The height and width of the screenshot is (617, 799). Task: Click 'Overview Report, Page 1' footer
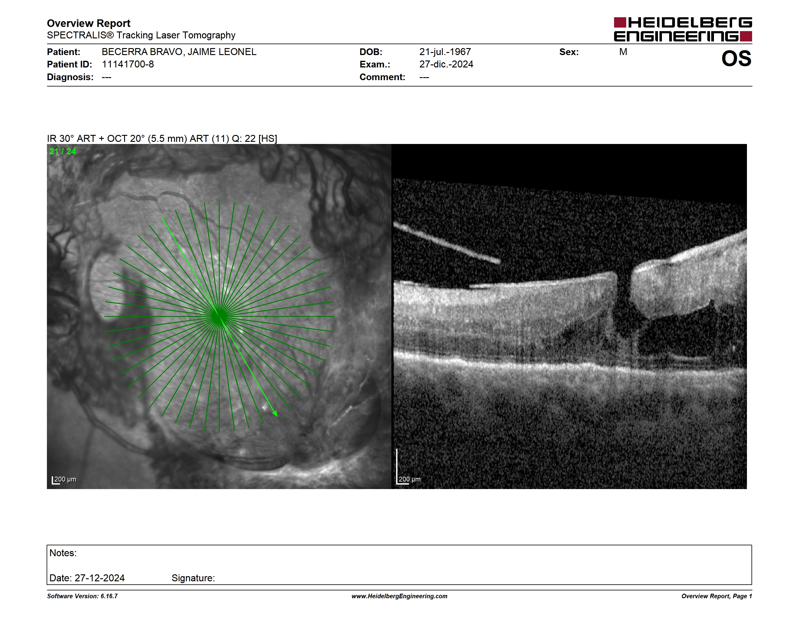coord(717,596)
